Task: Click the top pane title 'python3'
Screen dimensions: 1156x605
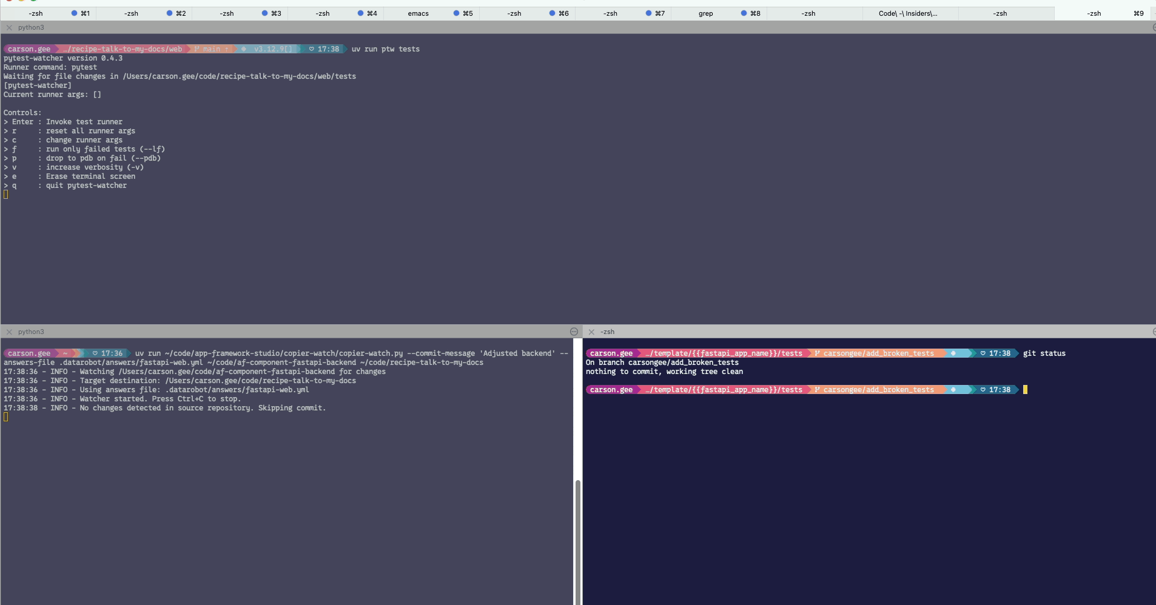Action: point(31,27)
